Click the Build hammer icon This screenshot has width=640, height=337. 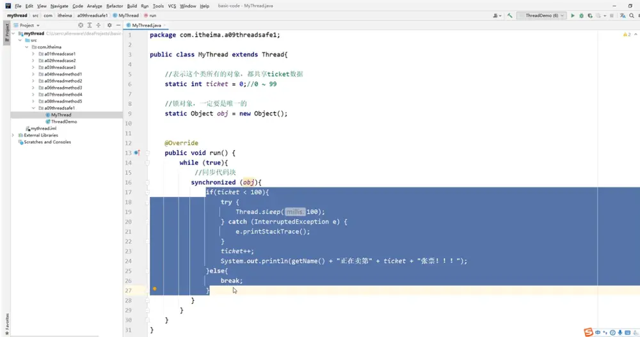[510, 15]
